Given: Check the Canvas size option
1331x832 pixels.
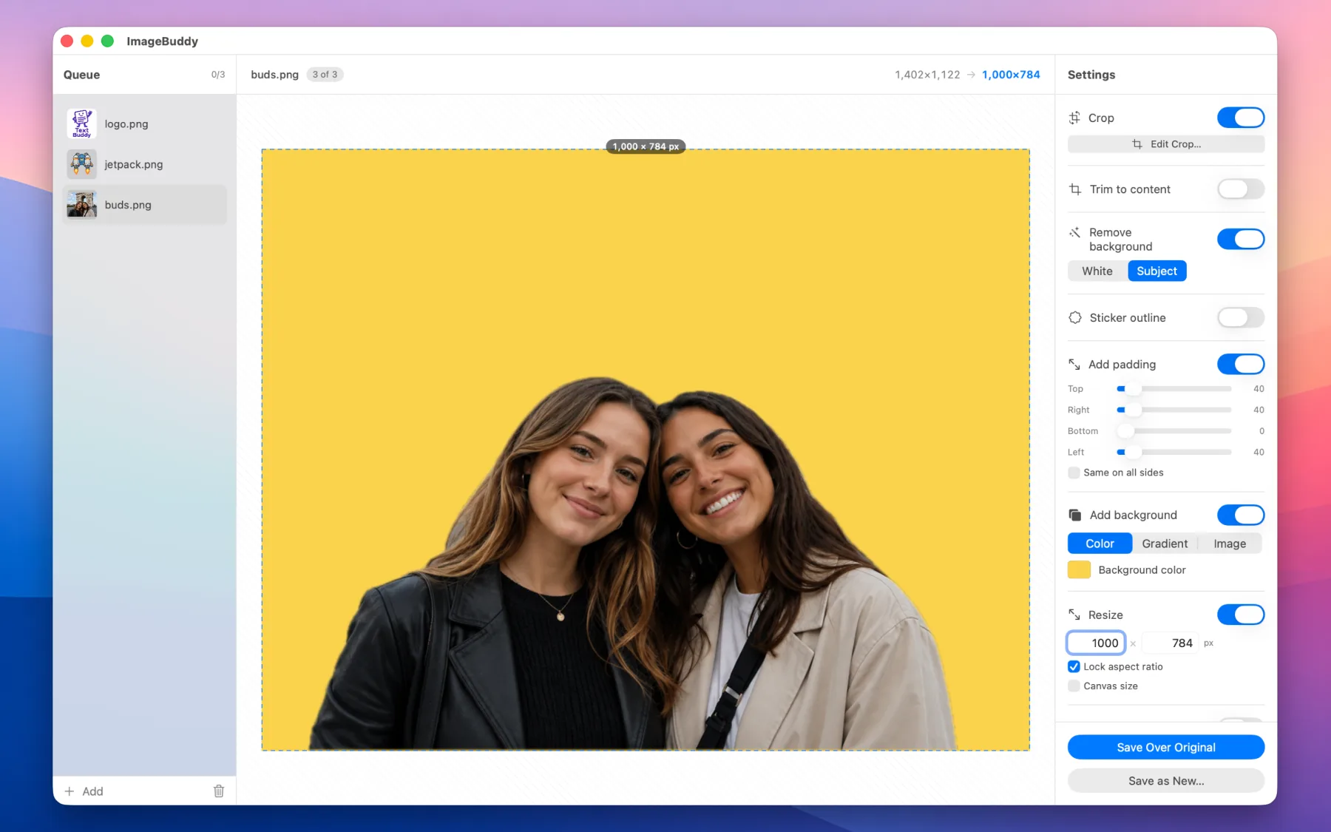Looking at the screenshot, I should (1074, 686).
